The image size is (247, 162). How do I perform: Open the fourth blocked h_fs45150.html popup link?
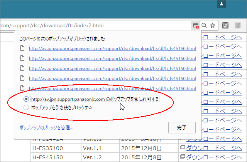tap(112, 78)
